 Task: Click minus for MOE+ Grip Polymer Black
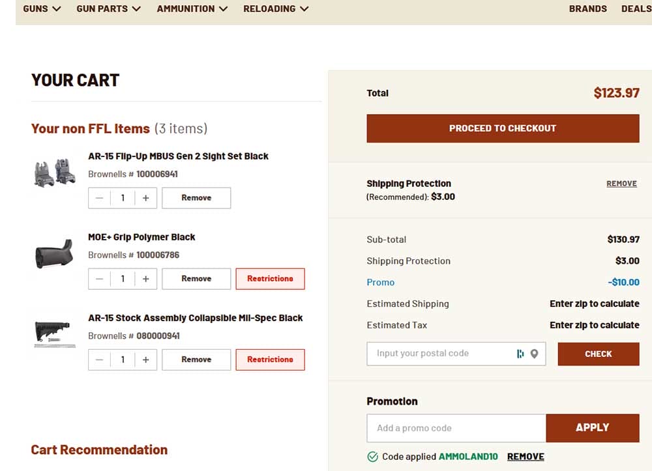point(99,279)
